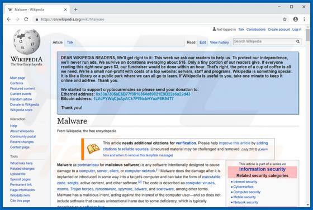
Task: Click the browser address bar URL
Action: click(x=73, y=20)
